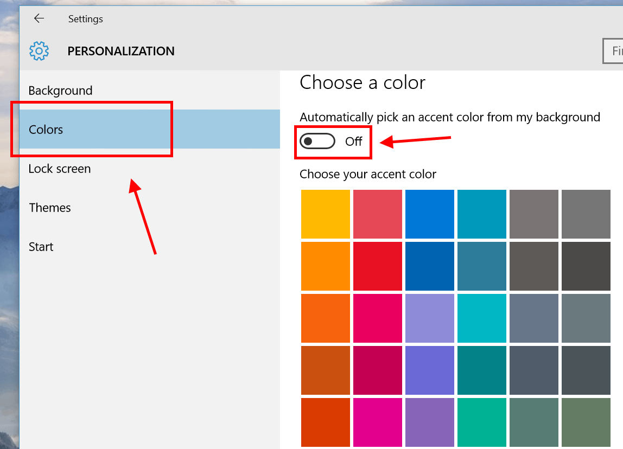623x449 pixels.
Task: Click the 'Choose your accent color' label
Action: [x=368, y=174]
